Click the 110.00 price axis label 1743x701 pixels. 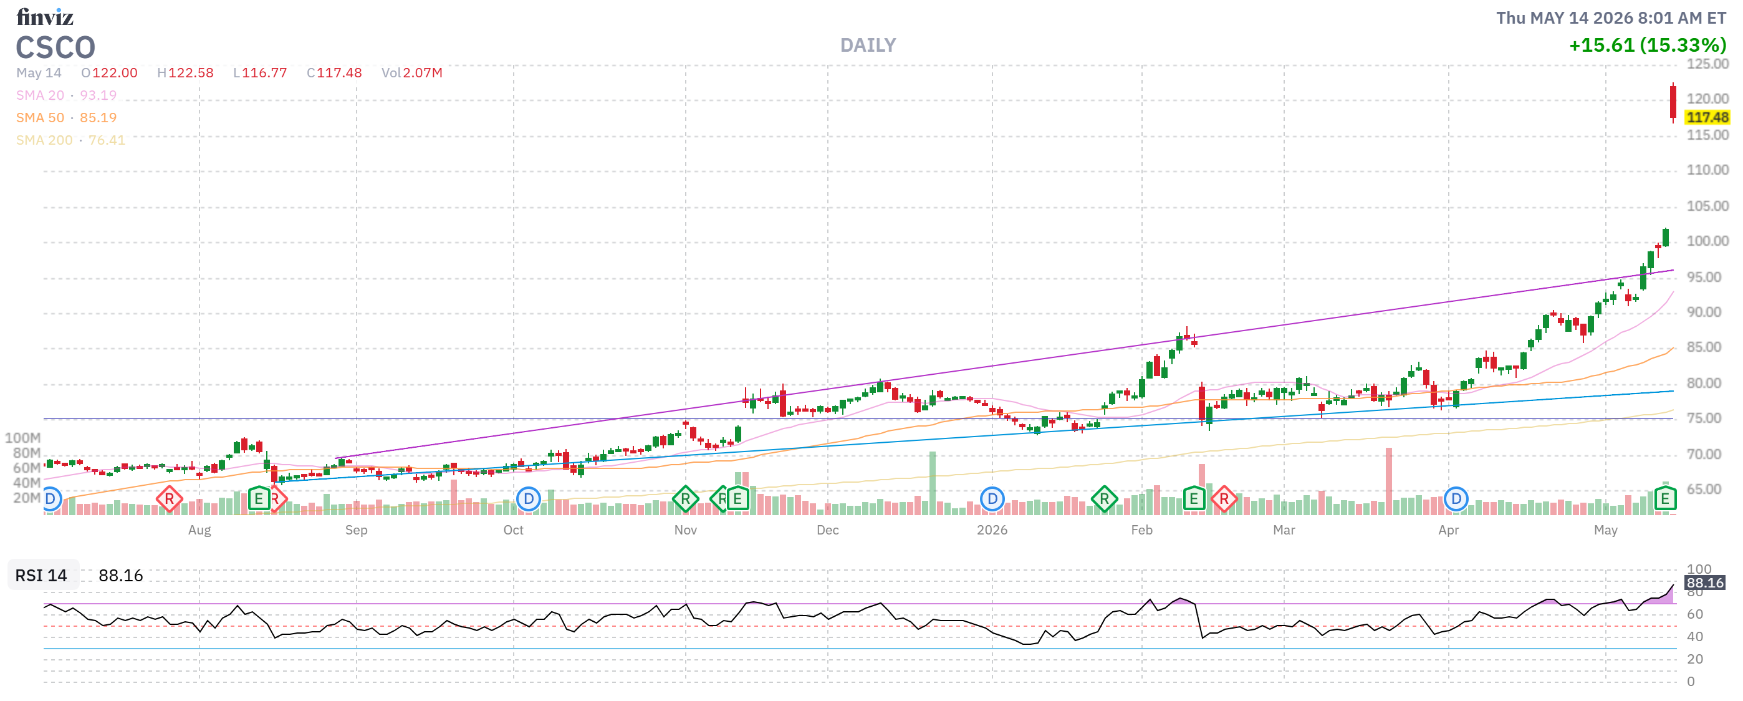(1707, 170)
